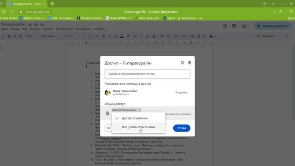
Task: Open the Инструменты menu
Action: click(64, 29)
